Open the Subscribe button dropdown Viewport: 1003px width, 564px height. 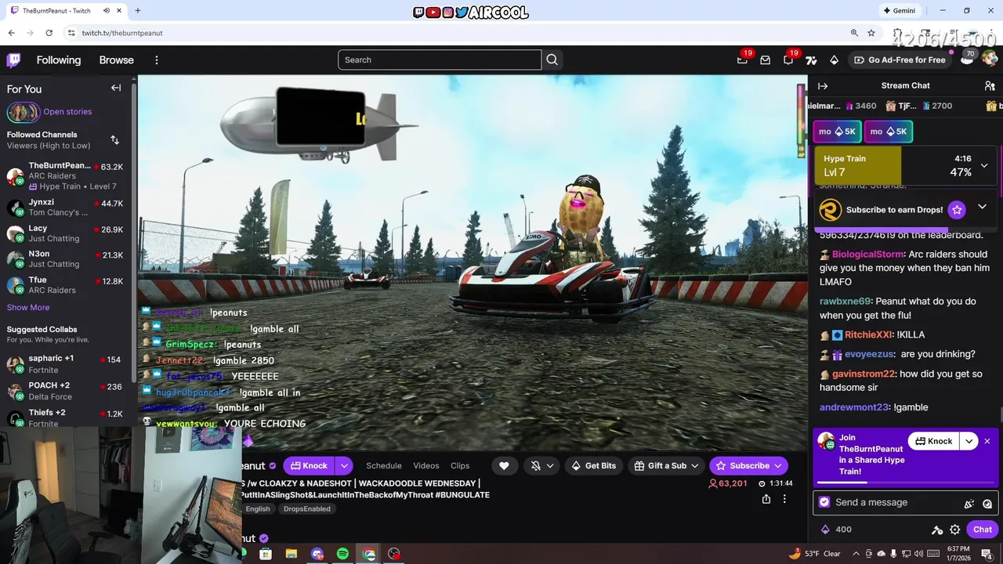click(777, 465)
